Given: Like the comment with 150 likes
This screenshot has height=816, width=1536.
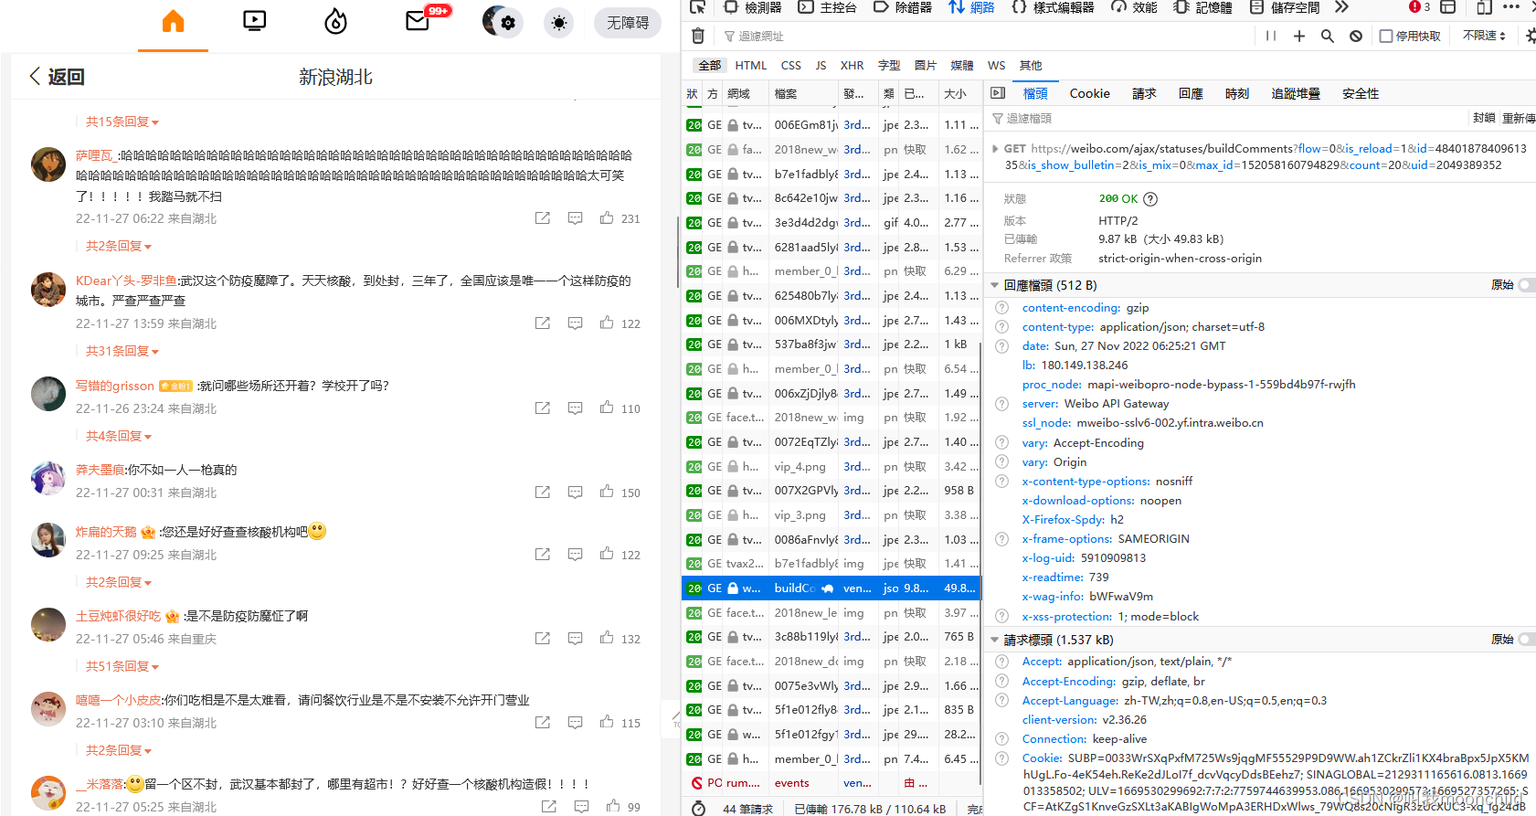Looking at the screenshot, I should [607, 492].
